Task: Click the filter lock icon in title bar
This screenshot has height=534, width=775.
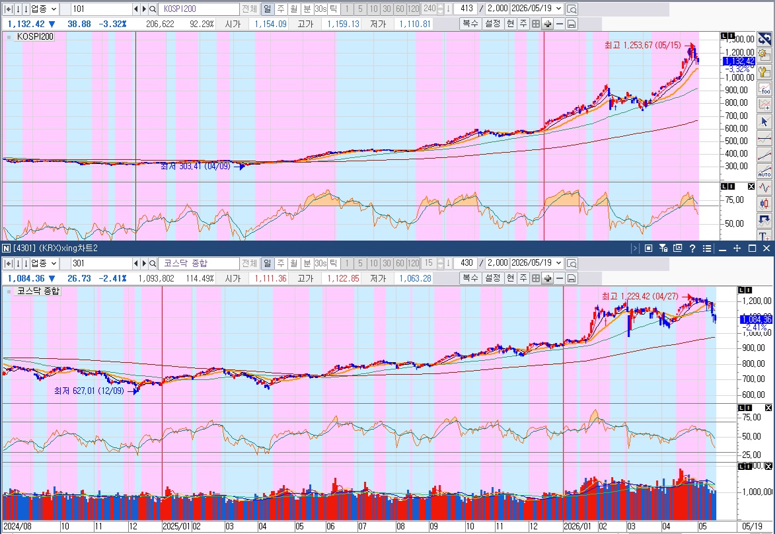Action: (x=663, y=248)
